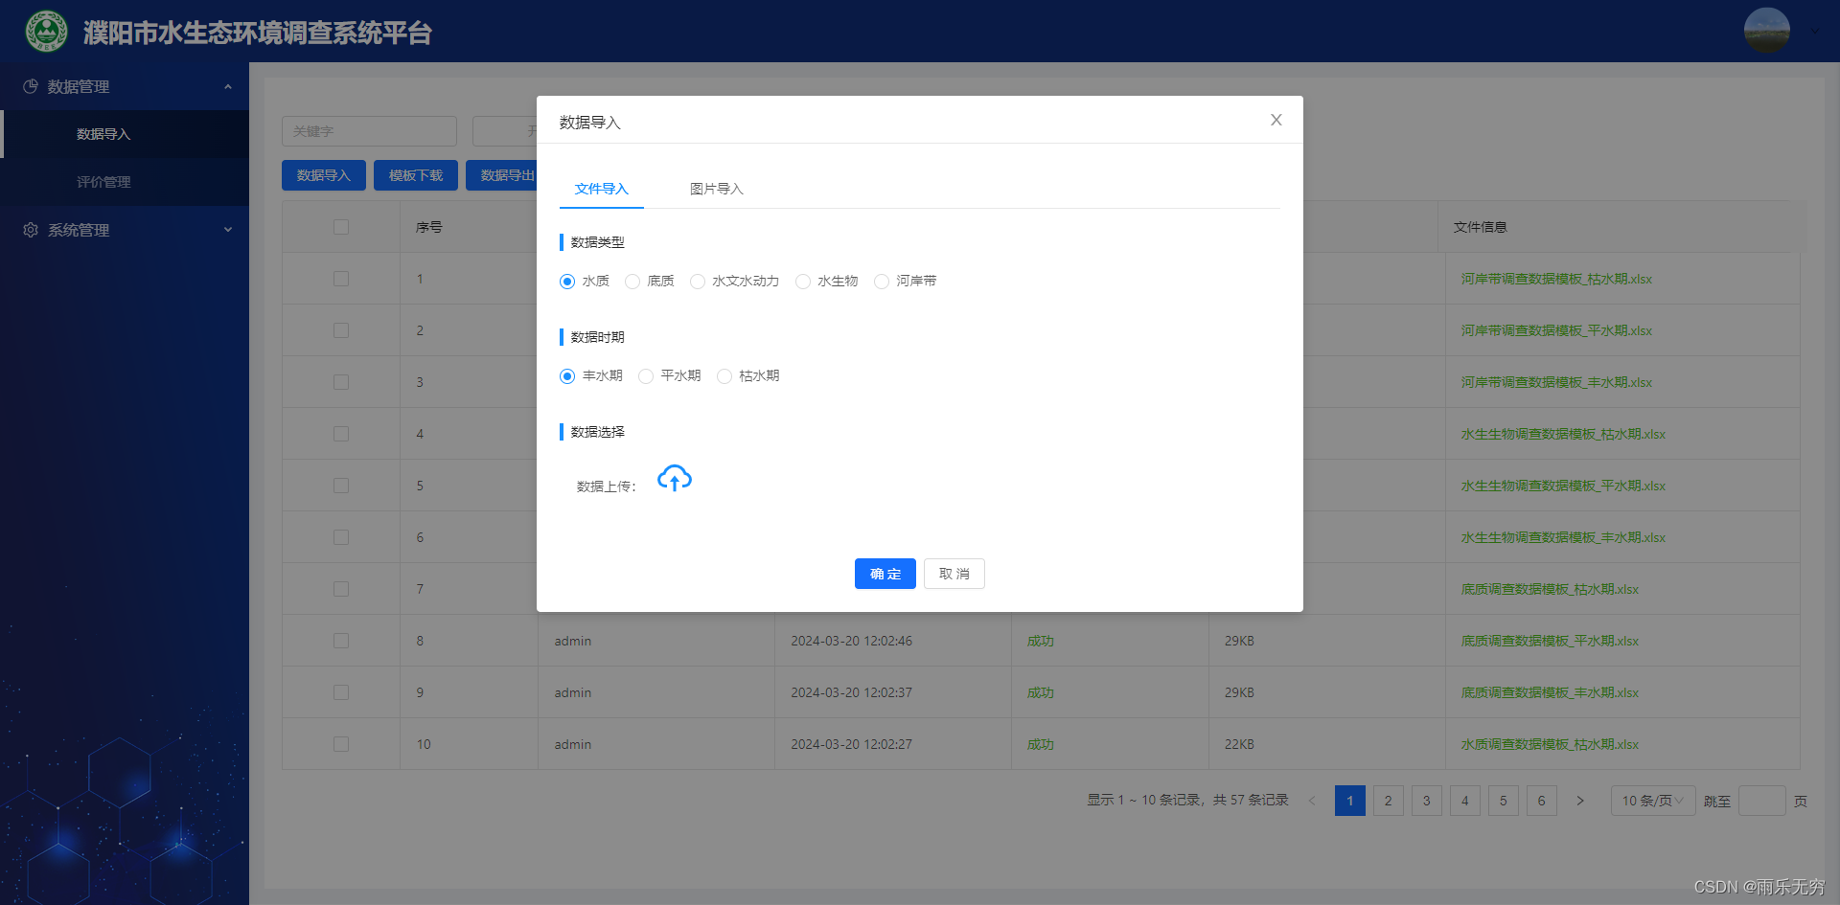Collapse the 数据管理 menu arrow
The width and height of the screenshot is (1840, 905).
[x=228, y=86]
